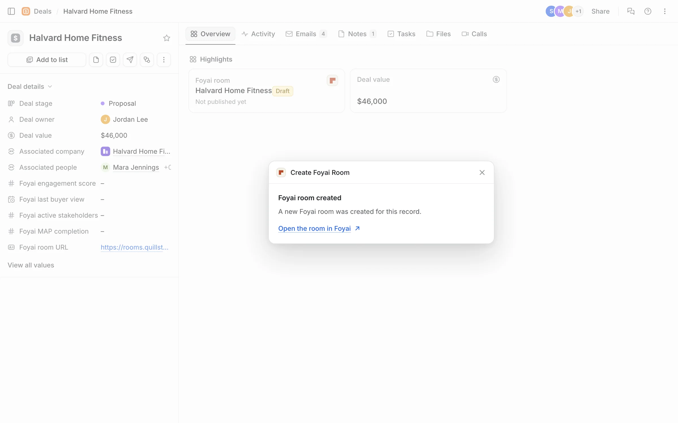The width and height of the screenshot is (678, 423).
Task: Change Deal owner Jordan Lee
Action: click(124, 120)
